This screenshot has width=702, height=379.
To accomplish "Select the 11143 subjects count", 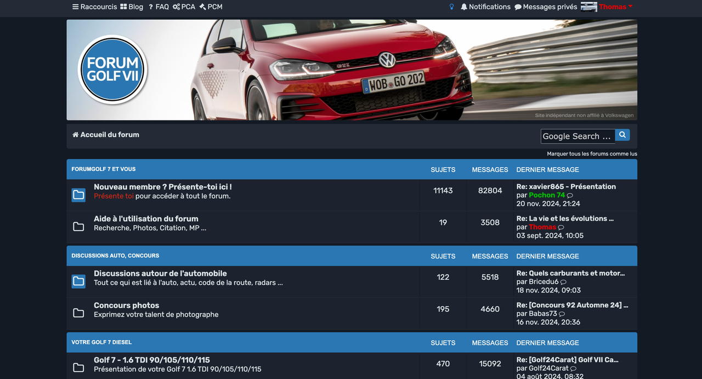I will [x=443, y=191].
